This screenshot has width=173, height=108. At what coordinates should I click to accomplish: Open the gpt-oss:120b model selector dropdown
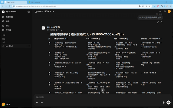click(x=43, y=11)
